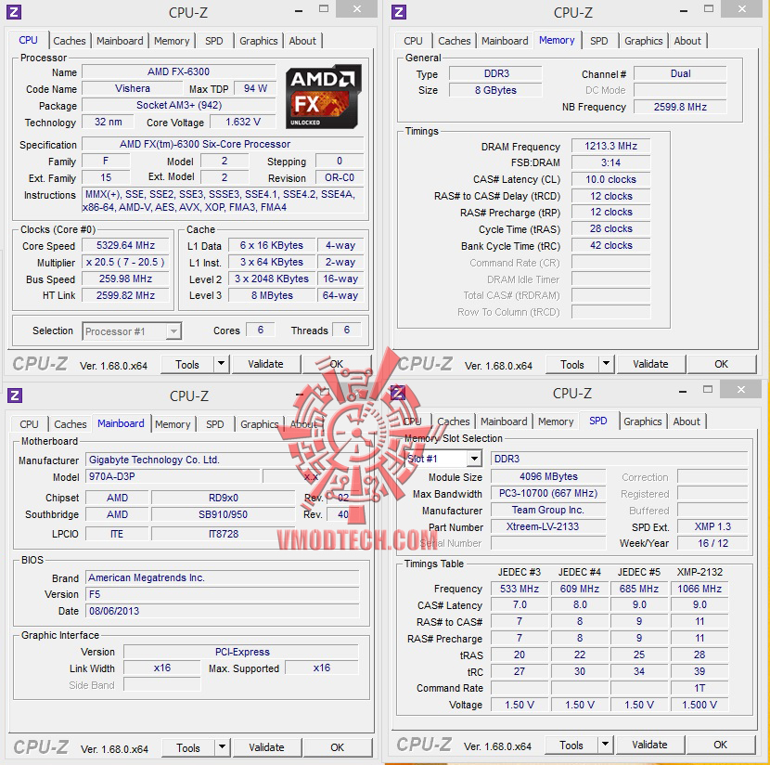This screenshot has width=770, height=765.
Task: Expand Tools dropdown arrow in Mainboard window
Action: (x=223, y=747)
